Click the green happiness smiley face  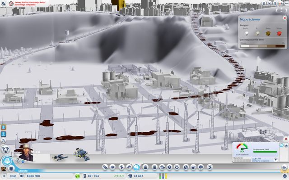(78, 176)
